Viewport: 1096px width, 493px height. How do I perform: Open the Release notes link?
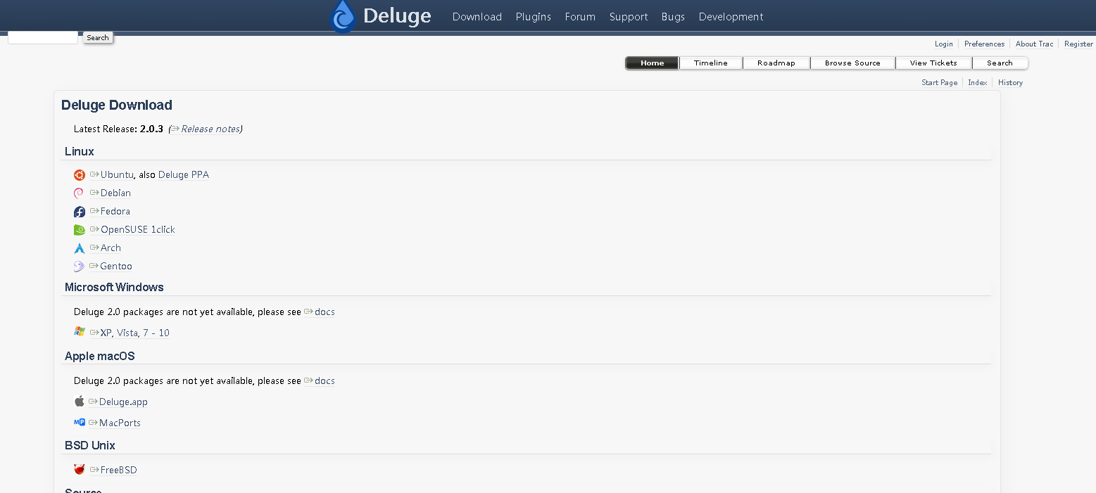206,129
